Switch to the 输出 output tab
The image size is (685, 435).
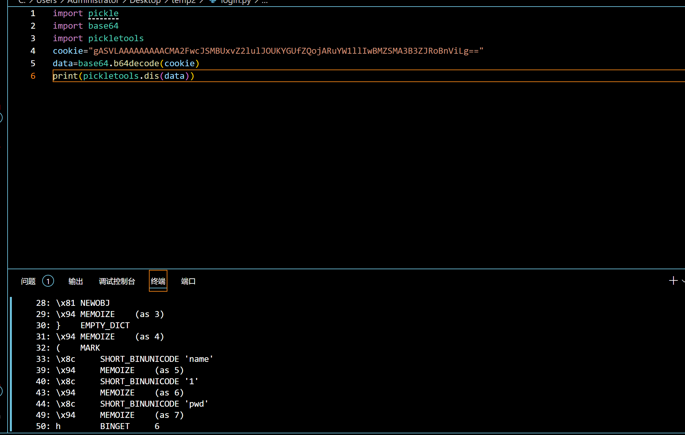75,281
